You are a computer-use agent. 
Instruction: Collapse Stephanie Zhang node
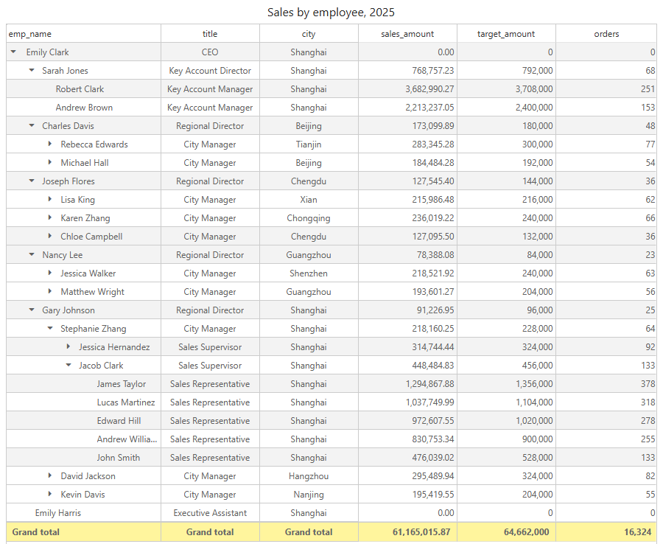coord(50,328)
